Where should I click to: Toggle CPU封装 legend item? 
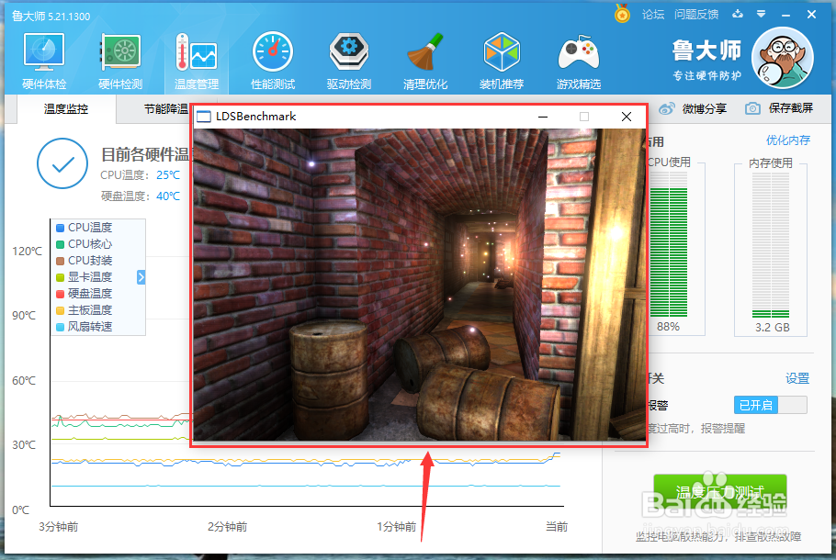(x=85, y=261)
